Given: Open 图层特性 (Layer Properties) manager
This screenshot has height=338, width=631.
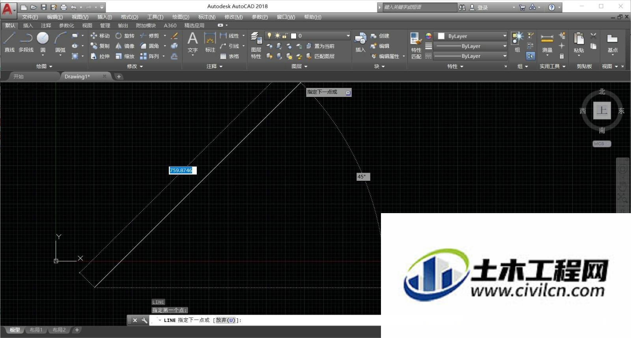Looking at the screenshot, I should pyautogui.click(x=256, y=45).
